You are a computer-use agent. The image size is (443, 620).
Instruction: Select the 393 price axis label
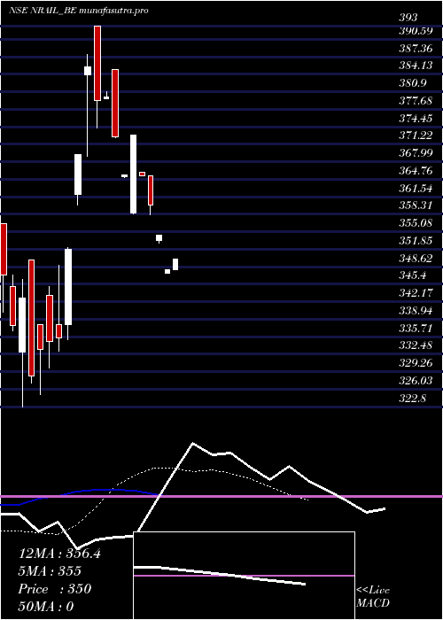[408, 18]
